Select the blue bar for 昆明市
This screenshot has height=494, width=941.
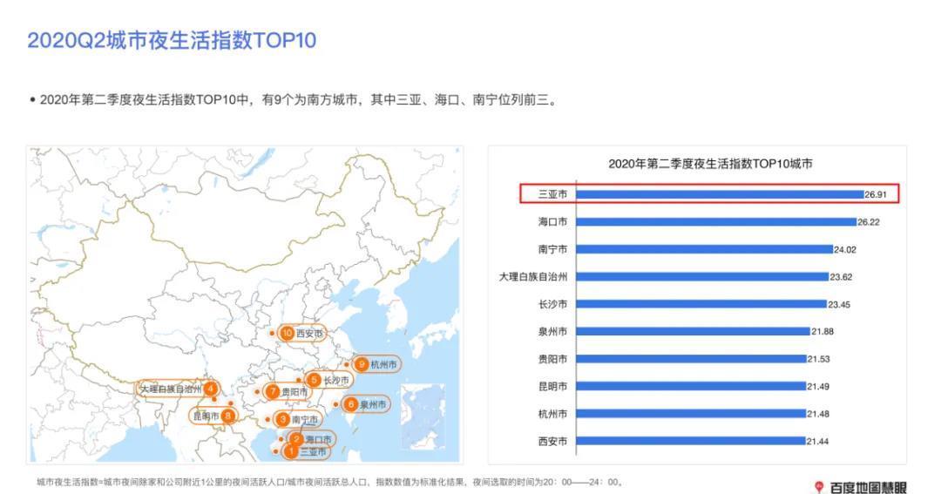tap(691, 386)
